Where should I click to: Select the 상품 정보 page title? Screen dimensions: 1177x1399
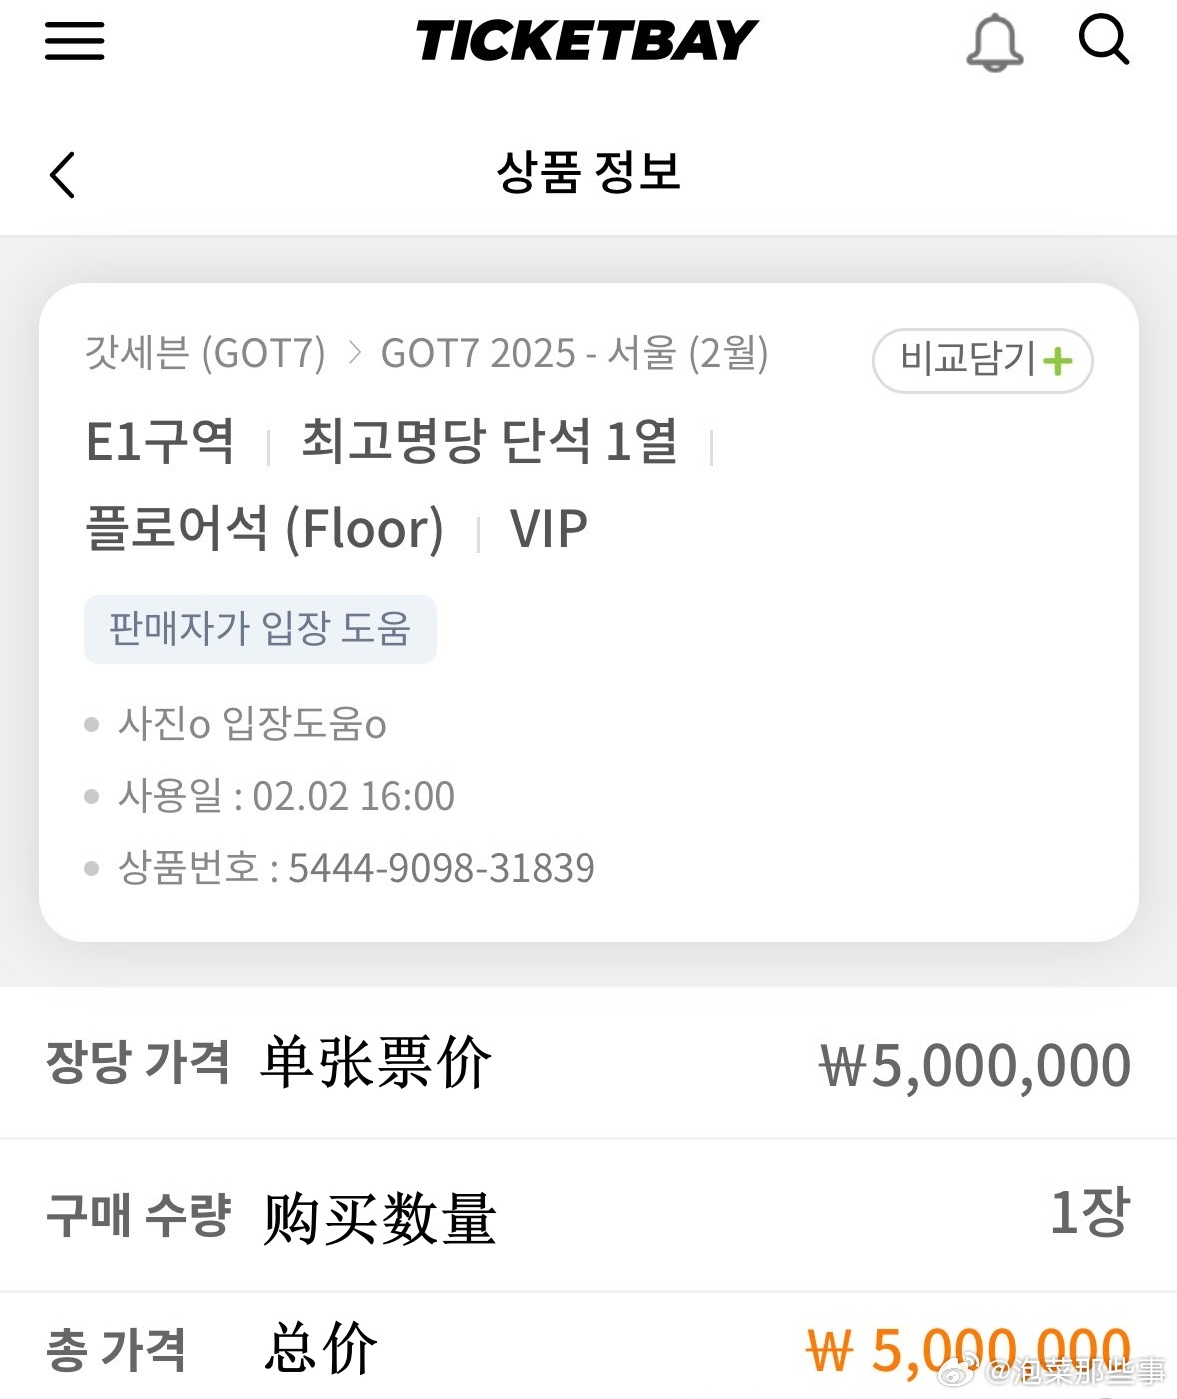click(588, 172)
